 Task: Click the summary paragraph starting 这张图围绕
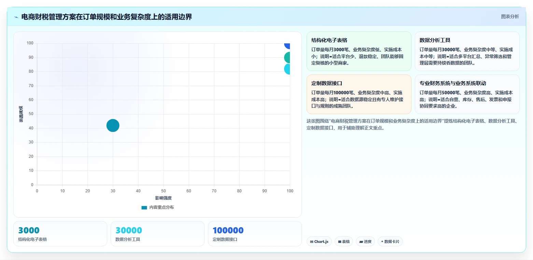click(412, 125)
